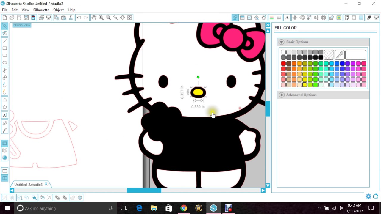Image resolution: width=381 pixels, height=214 pixels.
Task: Select the yellow oval nose shape
Action: click(198, 92)
